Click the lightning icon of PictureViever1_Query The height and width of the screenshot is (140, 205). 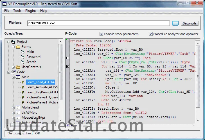click(23, 97)
